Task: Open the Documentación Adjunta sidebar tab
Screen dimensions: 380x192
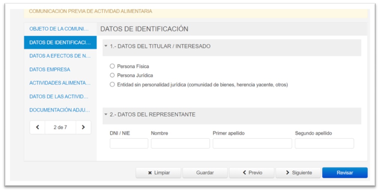Action: click(x=60, y=110)
